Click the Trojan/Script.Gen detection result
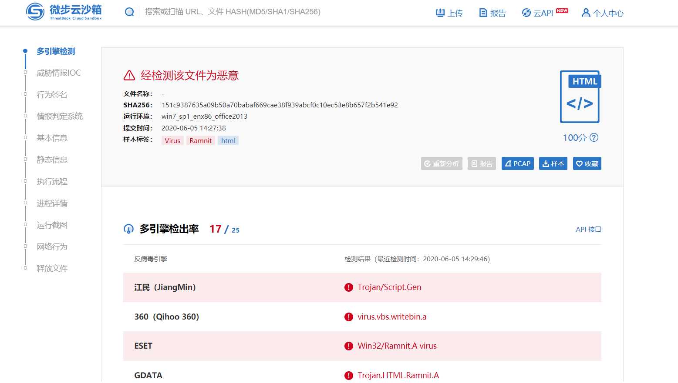678x383 pixels. (389, 287)
